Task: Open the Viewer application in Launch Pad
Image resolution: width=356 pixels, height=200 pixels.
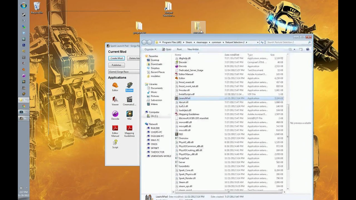Action: pos(115,101)
